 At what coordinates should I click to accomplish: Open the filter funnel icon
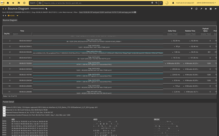(x=192, y=9)
